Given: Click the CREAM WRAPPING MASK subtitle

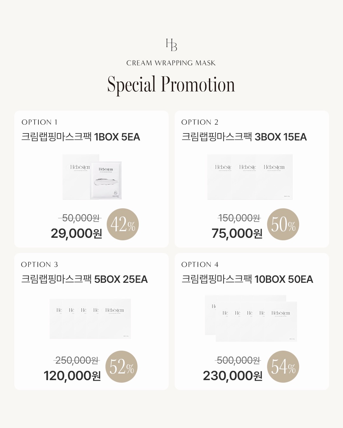Looking at the screenshot, I should [171, 63].
